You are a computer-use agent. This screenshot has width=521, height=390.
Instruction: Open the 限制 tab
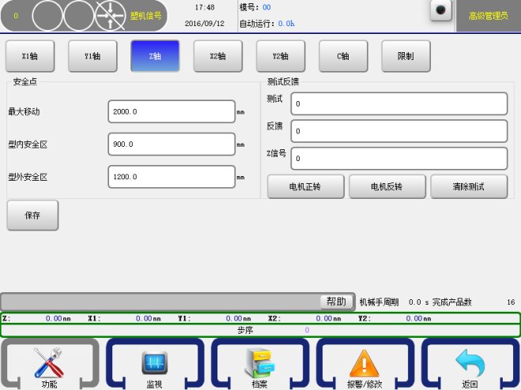tap(406, 56)
